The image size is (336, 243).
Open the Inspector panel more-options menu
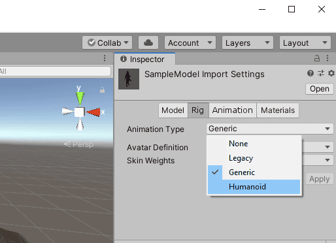point(328,58)
